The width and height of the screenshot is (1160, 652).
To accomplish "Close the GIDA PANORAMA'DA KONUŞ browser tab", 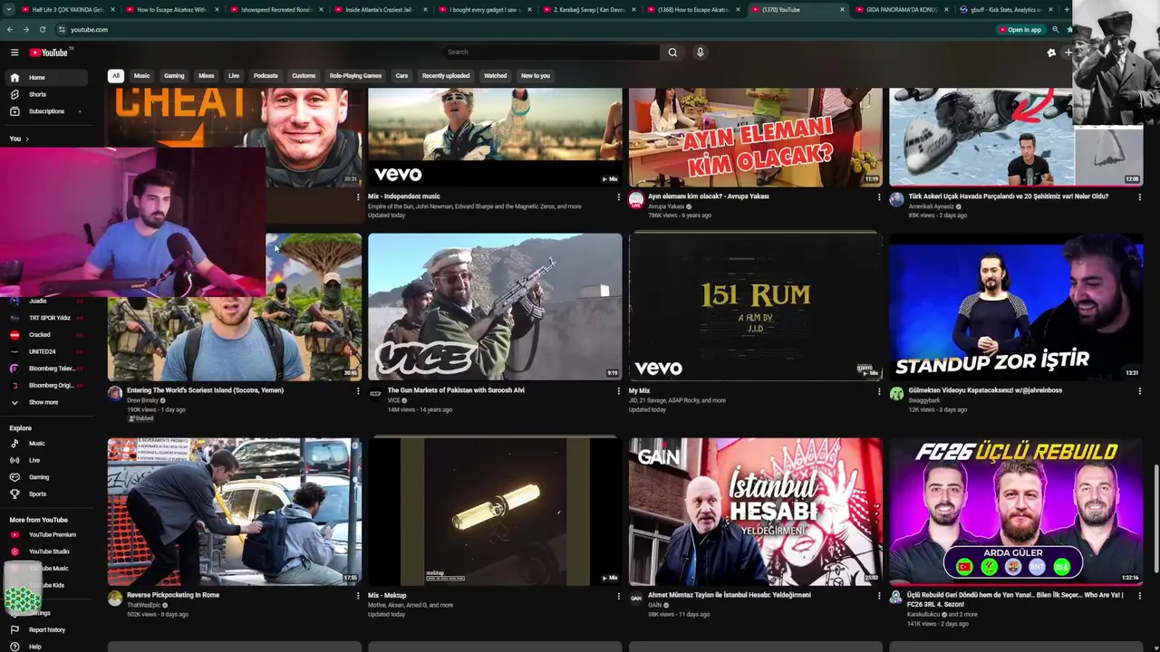I will [x=946, y=10].
